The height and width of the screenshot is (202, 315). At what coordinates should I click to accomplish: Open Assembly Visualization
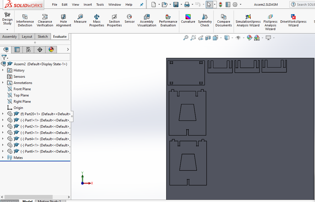click(147, 20)
